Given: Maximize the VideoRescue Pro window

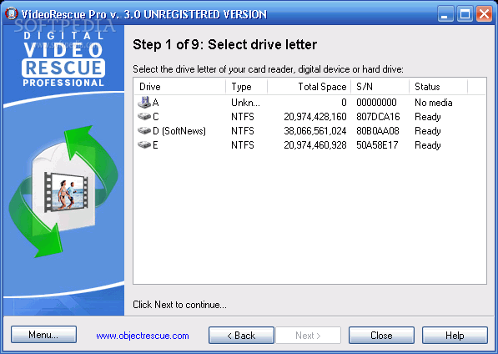Looking at the screenshot, I should 465,14.
